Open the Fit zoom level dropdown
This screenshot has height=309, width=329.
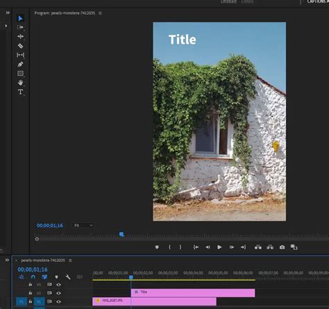(x=83, y=225)
